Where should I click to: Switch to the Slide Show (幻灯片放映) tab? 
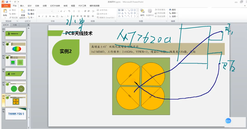click(x=55, y=6)
